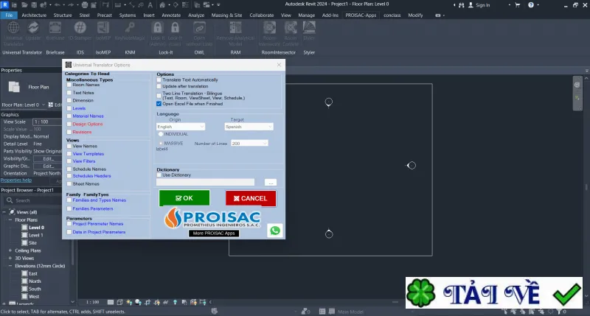Uncheck Open Excel File when Finished
This screenshot has width=590, height=316.
(x=159, y=104)
